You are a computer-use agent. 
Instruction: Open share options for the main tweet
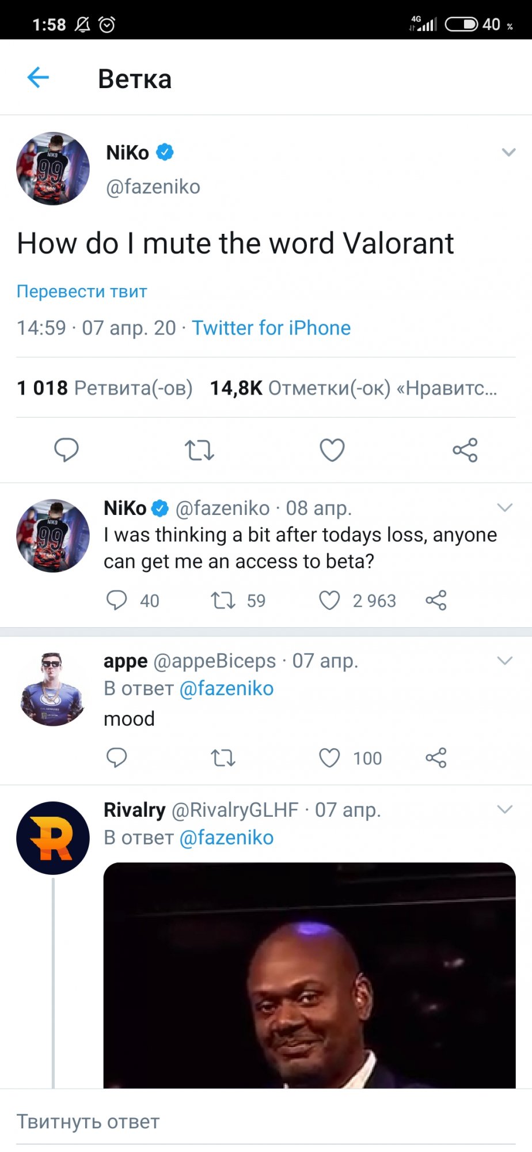[465, 451]
